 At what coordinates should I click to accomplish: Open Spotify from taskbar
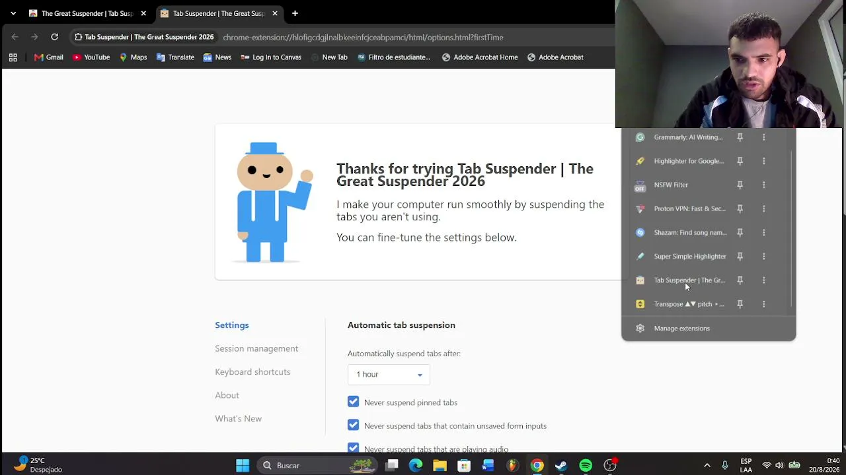coord(586,466)
